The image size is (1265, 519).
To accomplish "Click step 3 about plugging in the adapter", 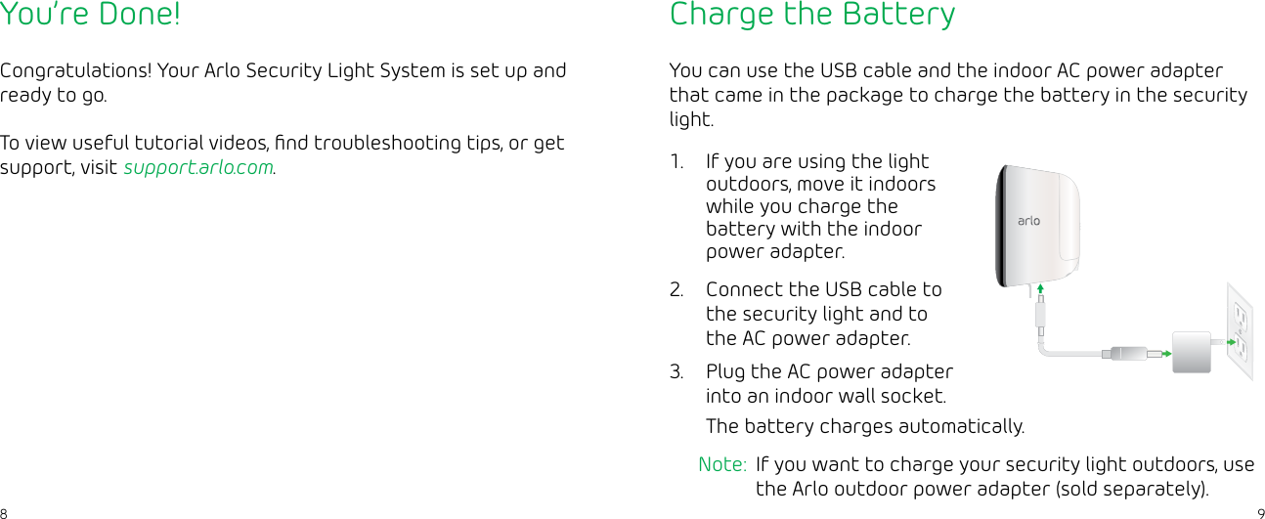I will pos(828,384).
